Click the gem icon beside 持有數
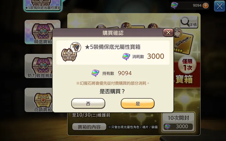 [x=95, y=73]
